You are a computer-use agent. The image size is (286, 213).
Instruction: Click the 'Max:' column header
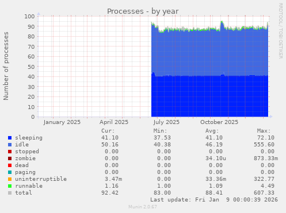tap(264, 131)
